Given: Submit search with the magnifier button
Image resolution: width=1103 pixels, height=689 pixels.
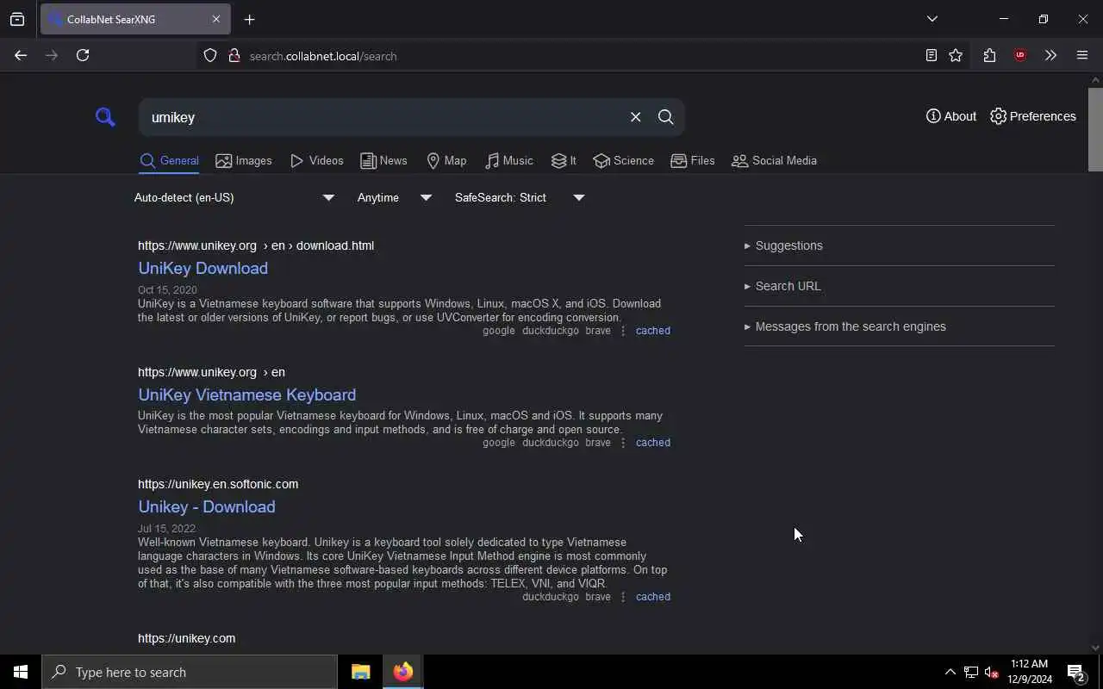Looking at the screenshot, I should (665, 117).
